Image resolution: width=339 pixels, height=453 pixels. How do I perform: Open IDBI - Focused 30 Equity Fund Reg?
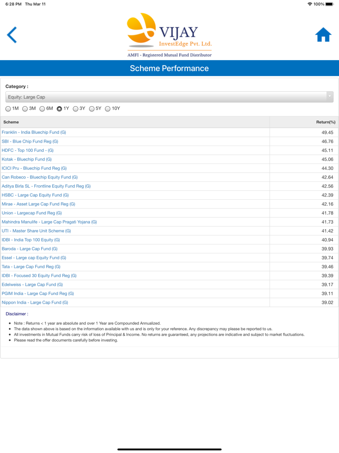[x=39, y=275]
